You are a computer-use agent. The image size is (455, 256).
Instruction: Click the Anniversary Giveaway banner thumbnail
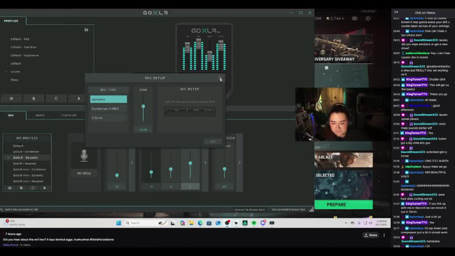pos(343,49)
